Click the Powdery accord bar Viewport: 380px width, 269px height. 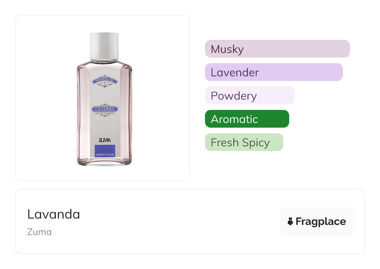pos(250,96)
